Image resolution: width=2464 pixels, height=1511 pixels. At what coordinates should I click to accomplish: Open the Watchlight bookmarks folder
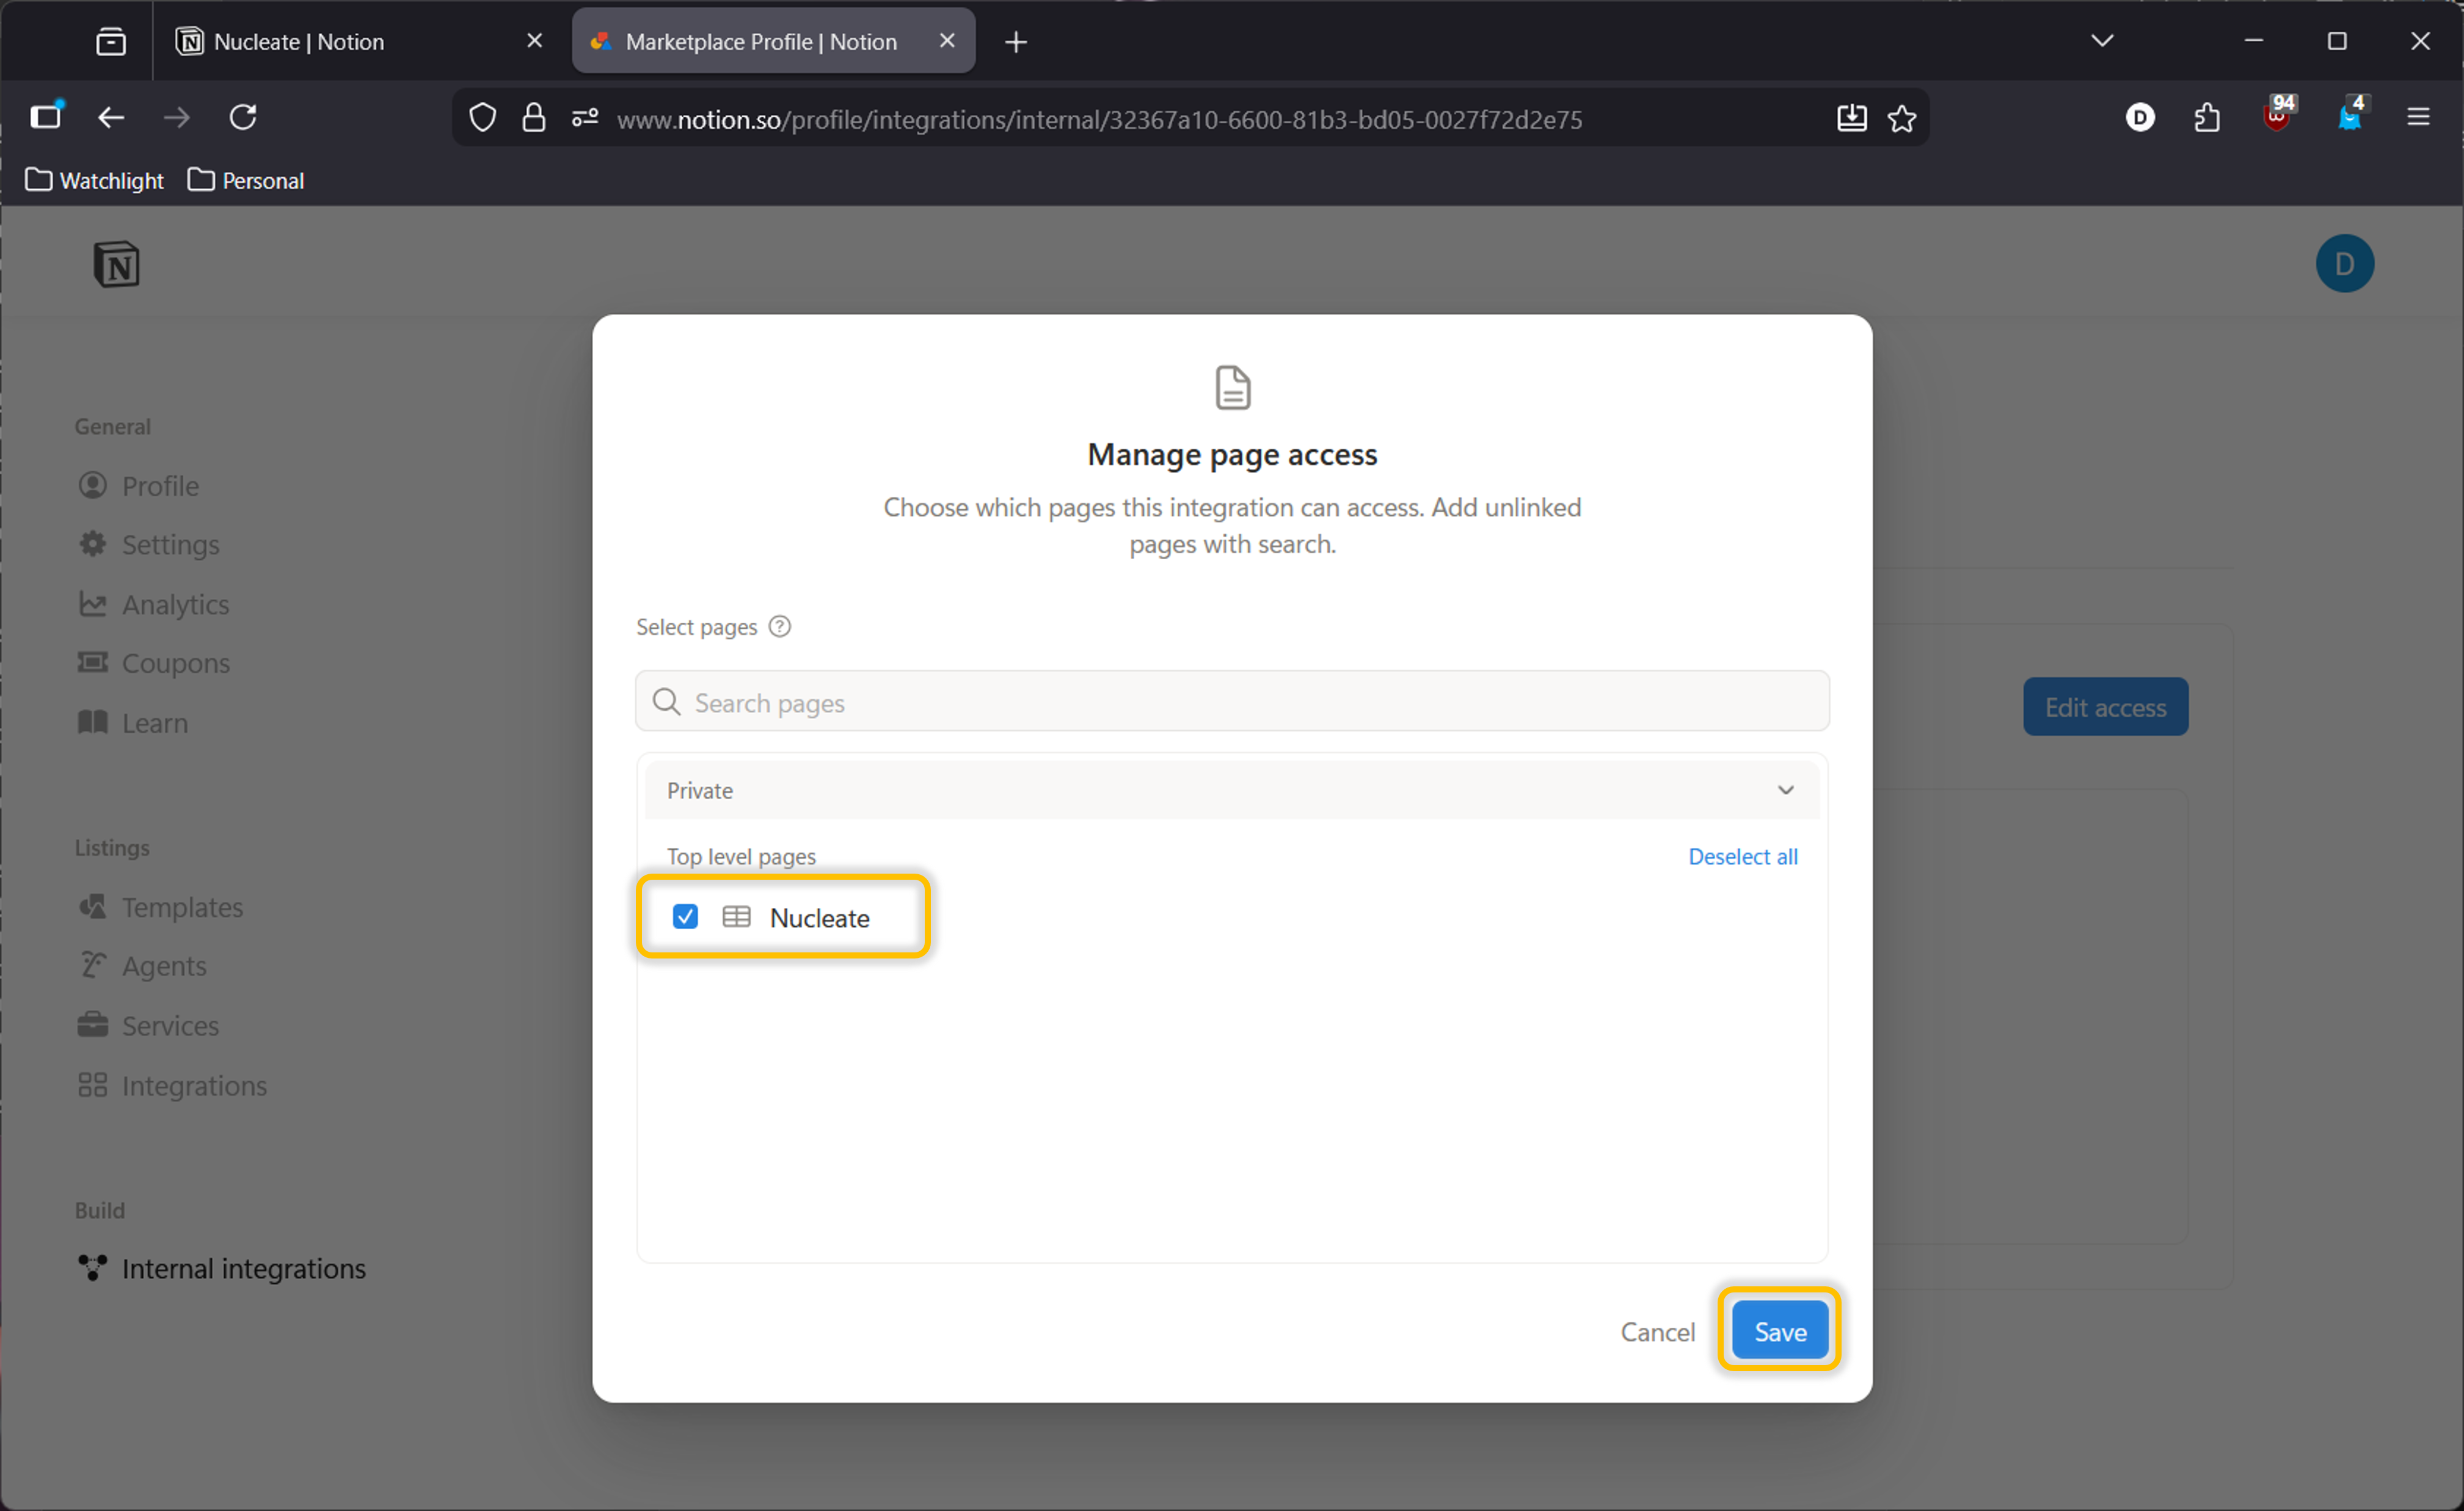pyautogui.click(x=95, y=181)
